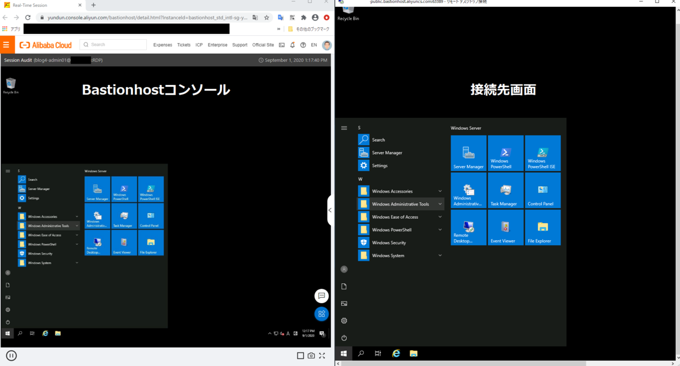Viewport: 680px width, 366px height.
Task: Click Start button on Remote Desktop taskbar
Action: [343, 354]
